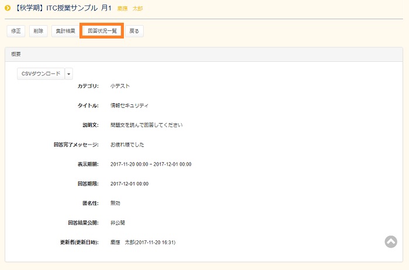This screenshot has width=409, height=270.
Task: Click the 更新者 name and timestamp text
Action: pyautogui.click(x=143, y=242)
